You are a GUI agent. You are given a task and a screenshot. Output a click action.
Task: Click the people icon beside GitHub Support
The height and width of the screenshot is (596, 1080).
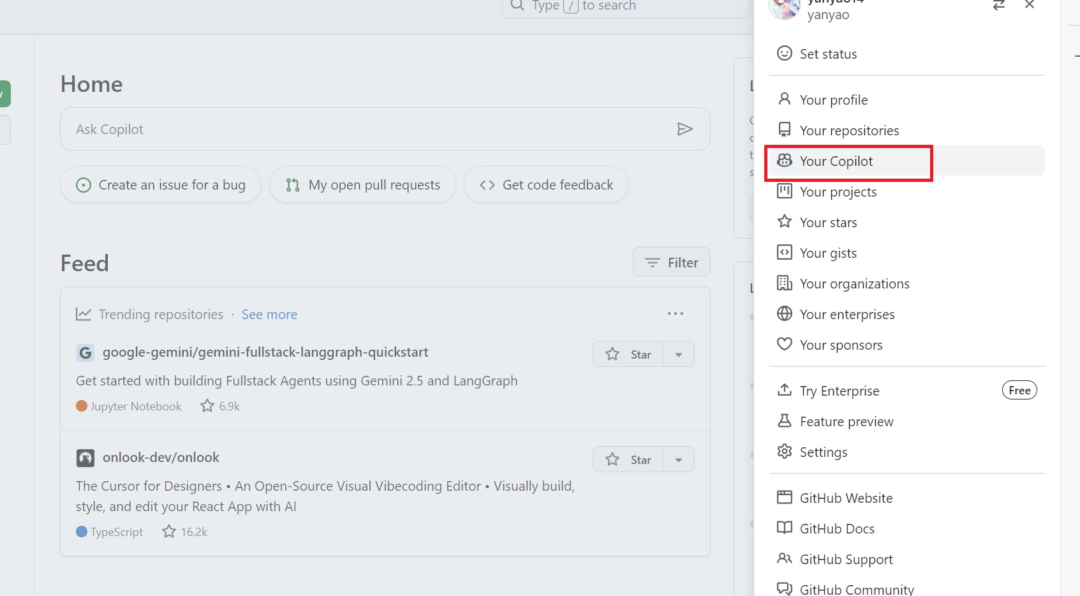tap(785, 558)
